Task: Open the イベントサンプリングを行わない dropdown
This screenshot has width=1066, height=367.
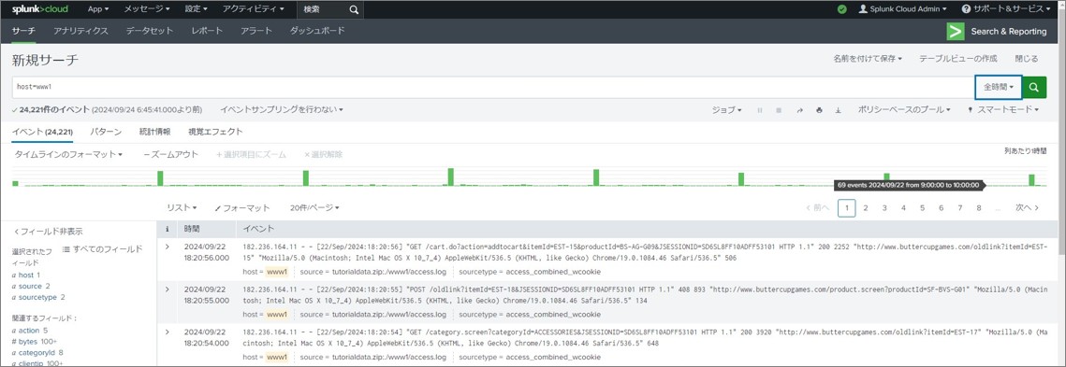Action: tap(282, 109)
